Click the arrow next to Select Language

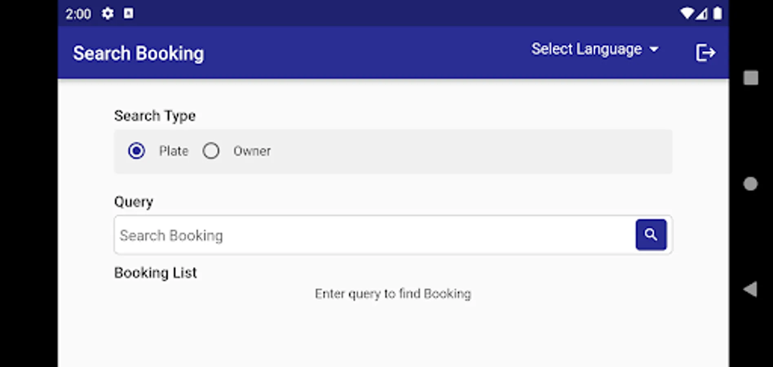click(x=654, y=50)
